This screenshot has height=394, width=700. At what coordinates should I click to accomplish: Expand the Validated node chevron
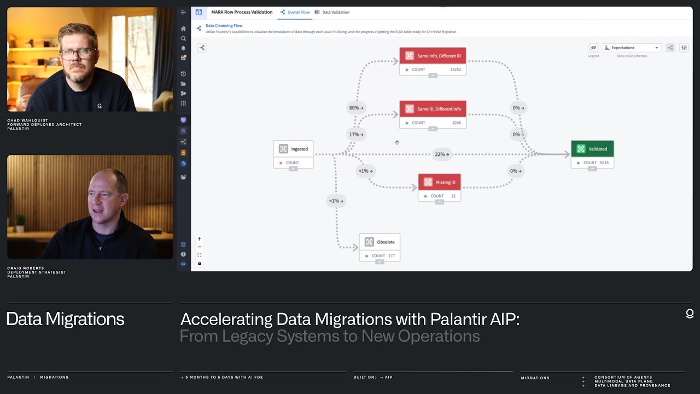[x=592, y=169]
